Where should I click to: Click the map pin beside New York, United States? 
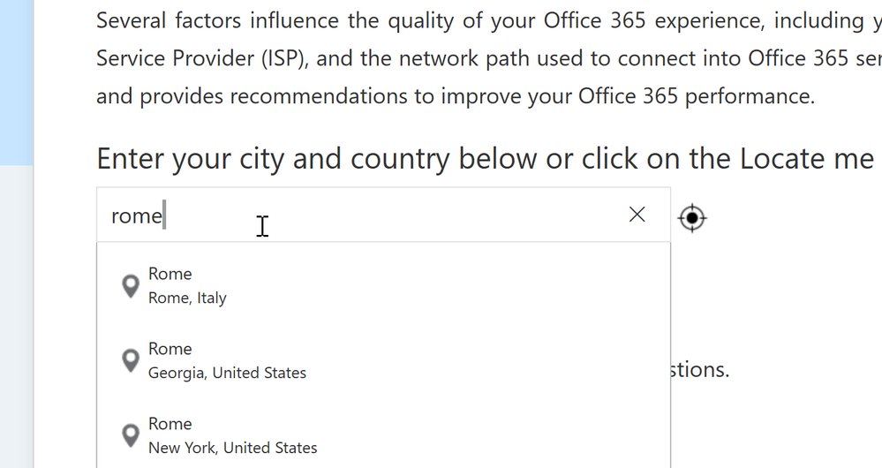[x=131, y=435]
